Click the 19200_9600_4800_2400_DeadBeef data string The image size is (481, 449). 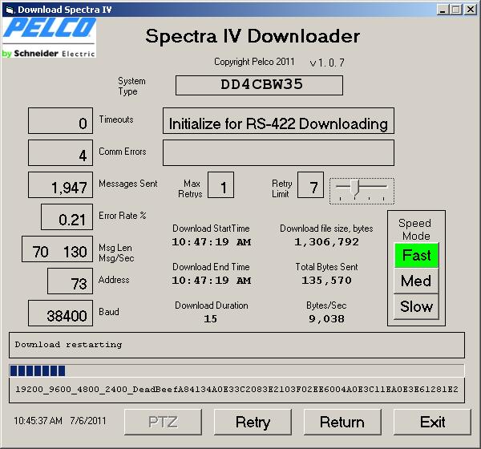(236, 390)
